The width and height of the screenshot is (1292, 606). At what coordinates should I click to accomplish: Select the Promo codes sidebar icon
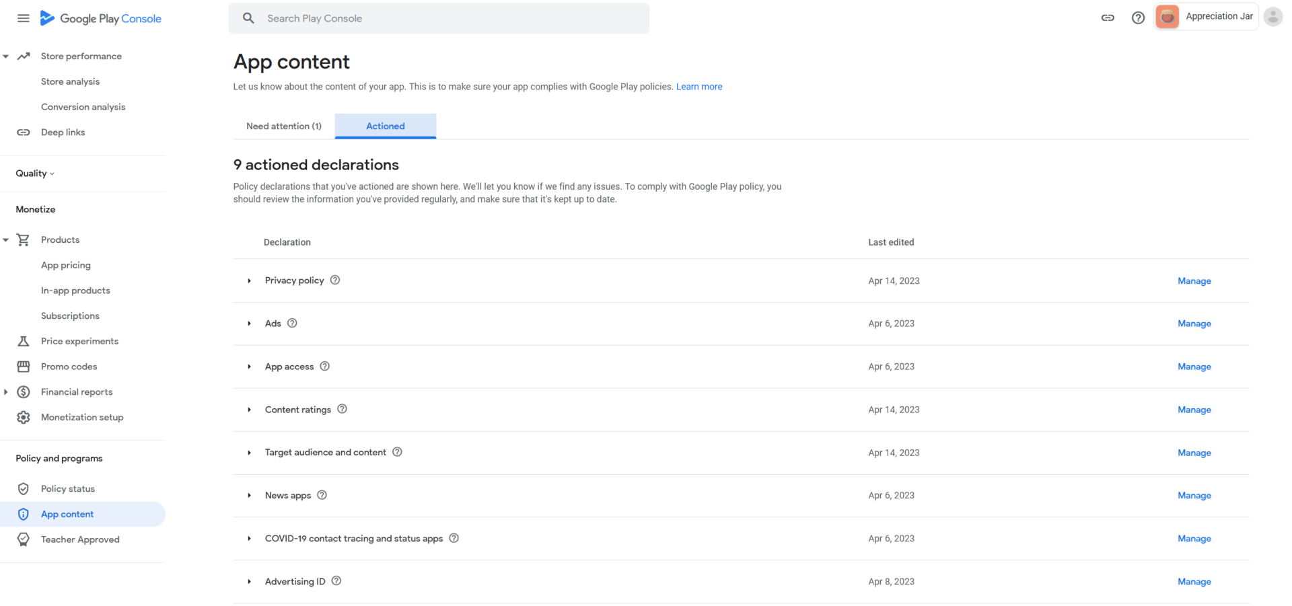(x=24, y=366)
